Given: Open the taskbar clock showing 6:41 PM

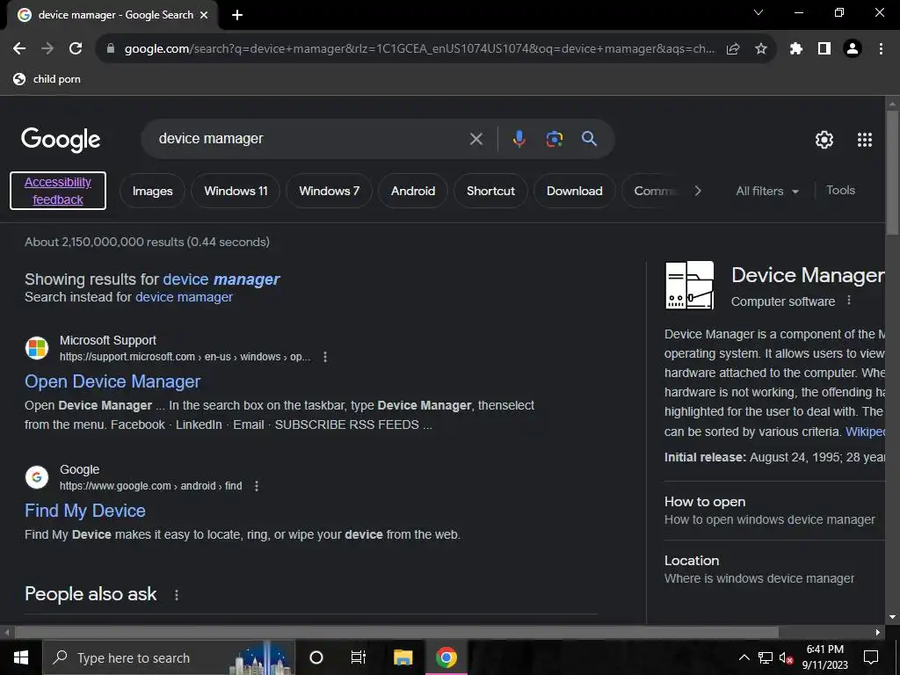Looking at the screenshot, I should tap(824, 657).
